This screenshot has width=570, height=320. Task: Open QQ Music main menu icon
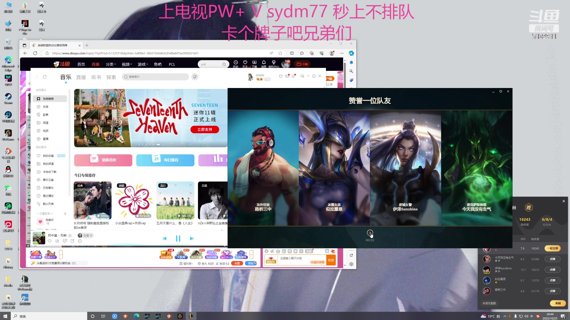(293, 76)
